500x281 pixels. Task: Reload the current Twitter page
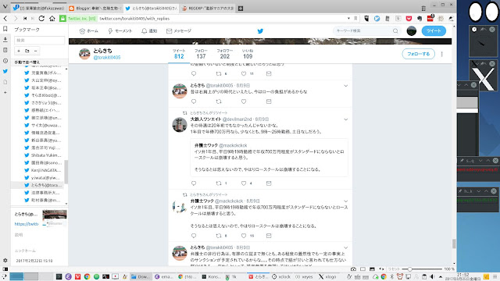[x=41, y=19]
